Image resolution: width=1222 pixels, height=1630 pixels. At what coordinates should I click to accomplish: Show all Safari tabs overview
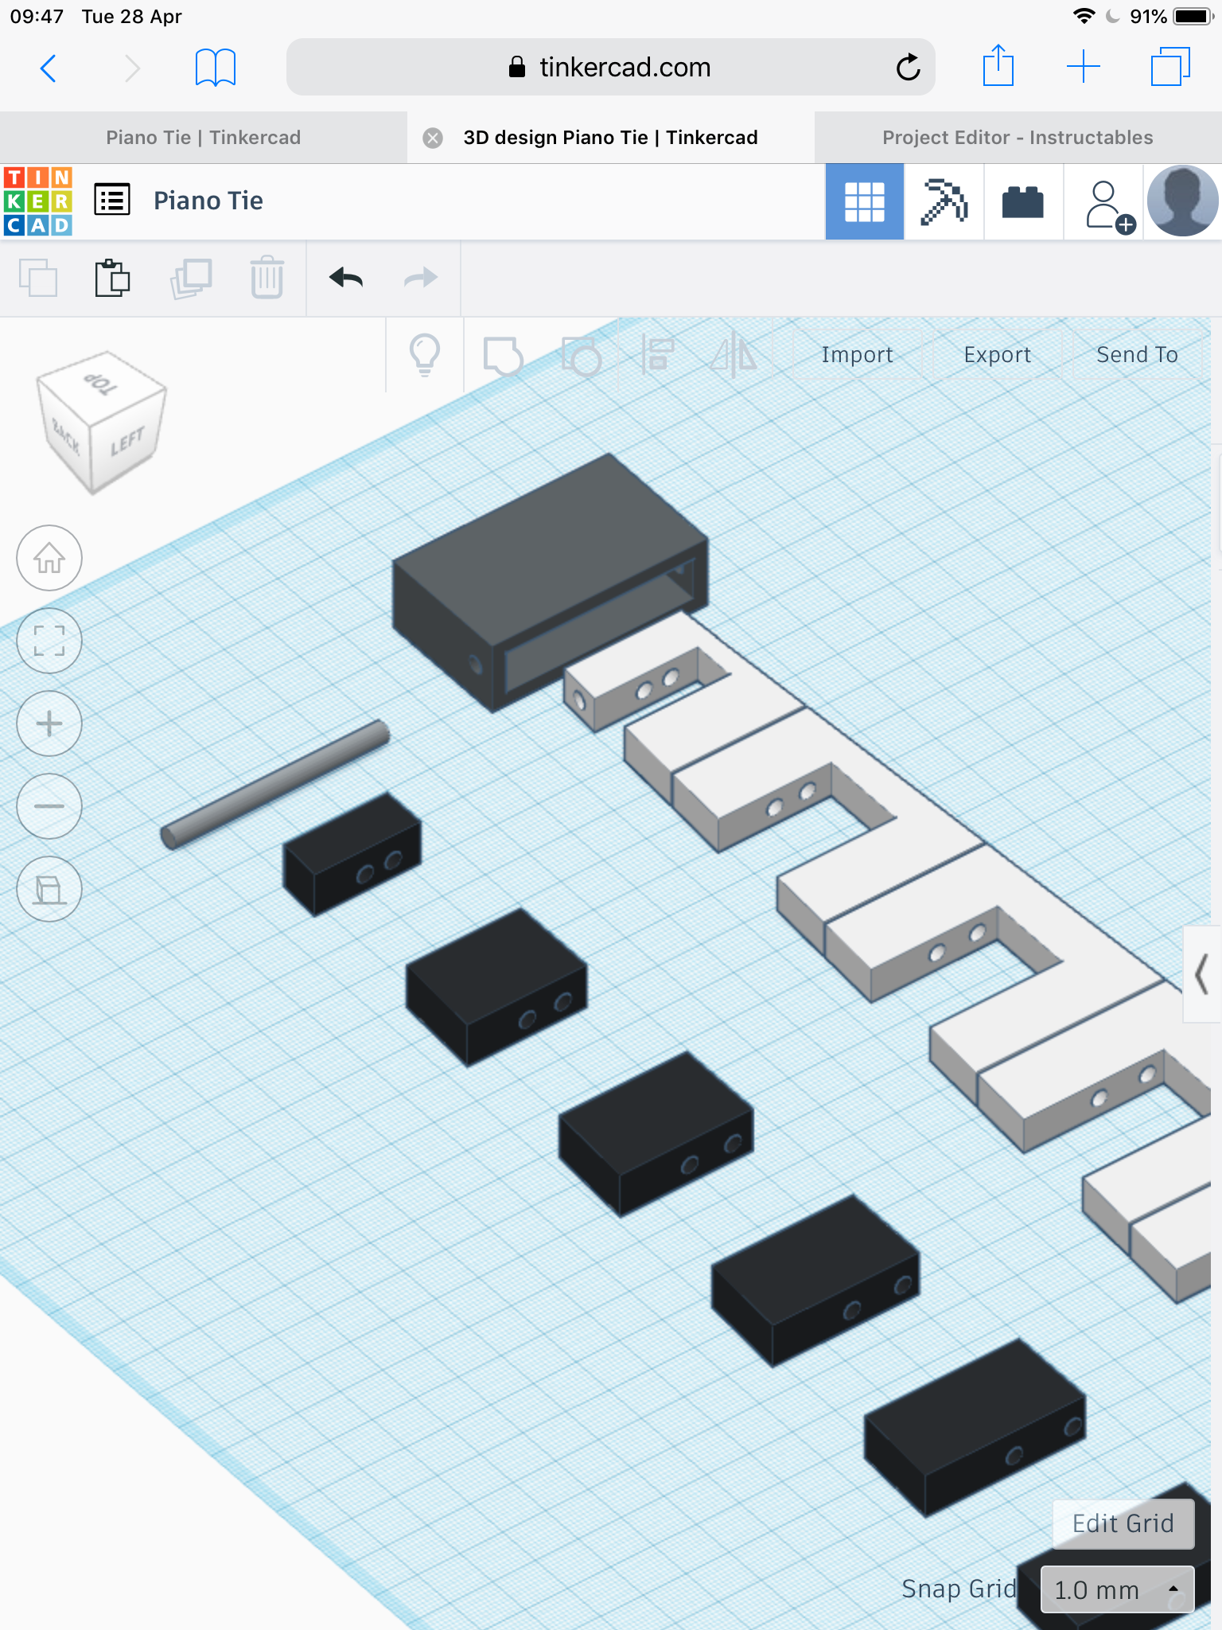coord(1170,66)
